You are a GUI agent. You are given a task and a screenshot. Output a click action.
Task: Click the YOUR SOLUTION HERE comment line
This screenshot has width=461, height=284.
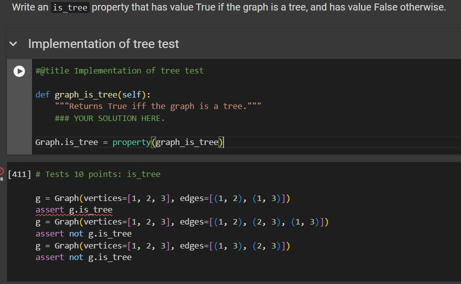point(109,118)
